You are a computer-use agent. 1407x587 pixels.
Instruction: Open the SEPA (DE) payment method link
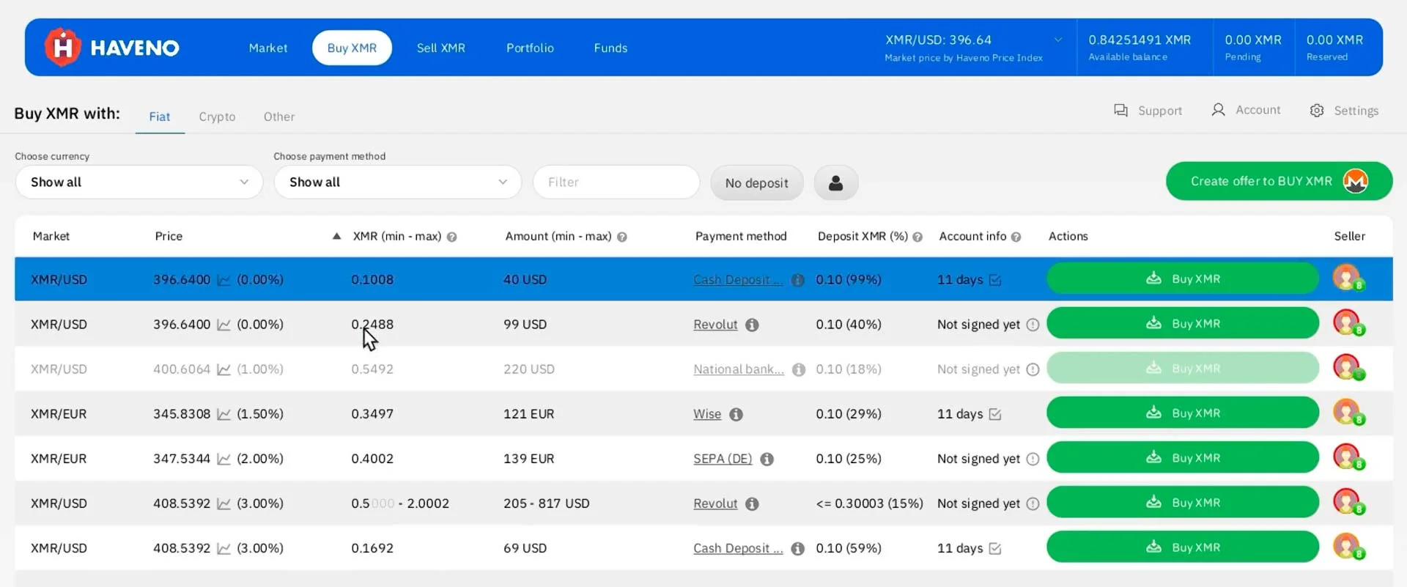pyautogui.click(x=723, y=459)
